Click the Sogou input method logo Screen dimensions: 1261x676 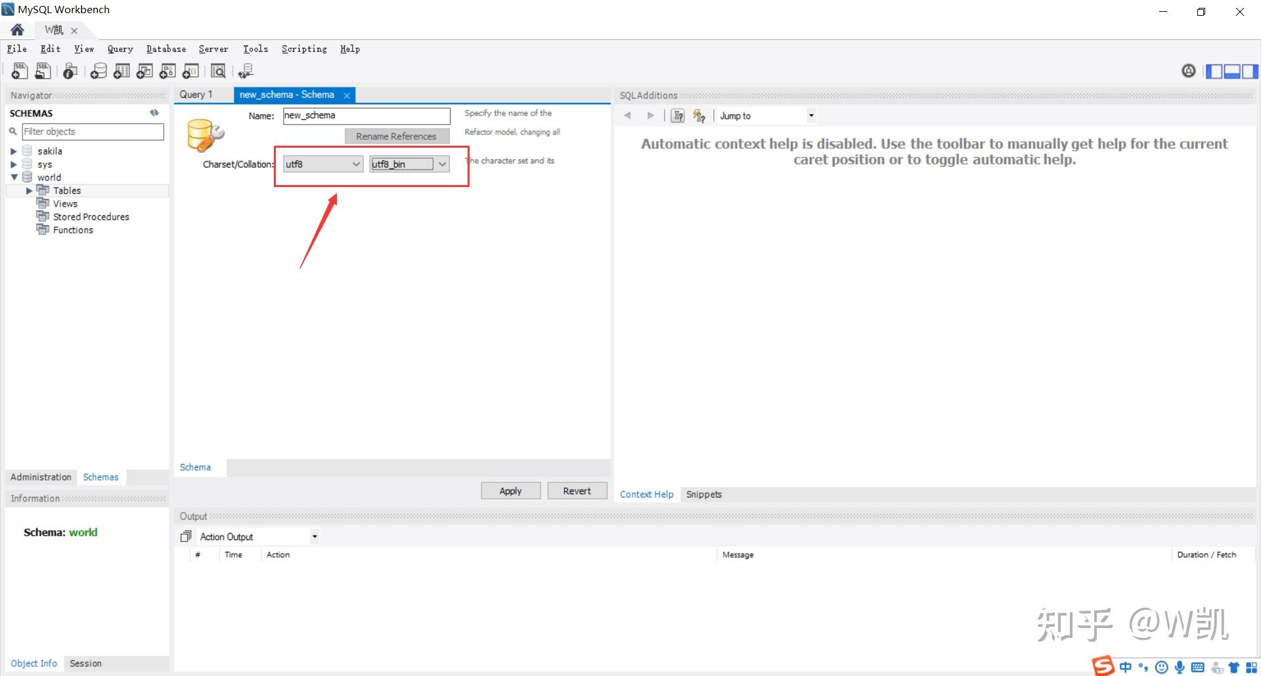(x=1103, y=665)
